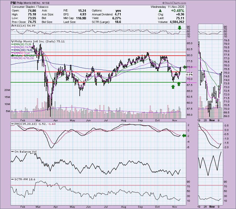This screenshot has height=209, width=236.
Task: Click the EMA(200) 74.88 legend entry
Action: tap(22, 50)
